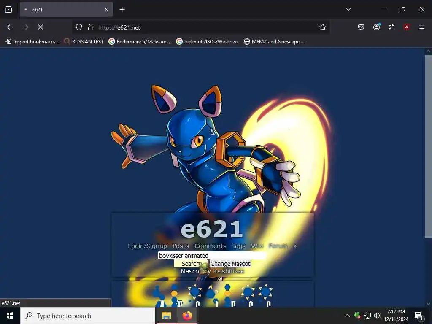
Task: Open the Save to Pocket icon
Action: (x=361, y=27)
